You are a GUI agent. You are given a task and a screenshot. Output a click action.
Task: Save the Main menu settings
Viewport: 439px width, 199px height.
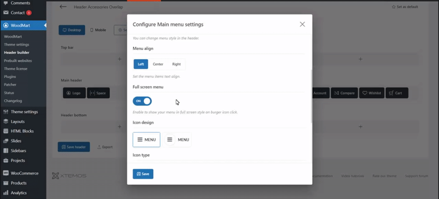(x=143, y=174)
